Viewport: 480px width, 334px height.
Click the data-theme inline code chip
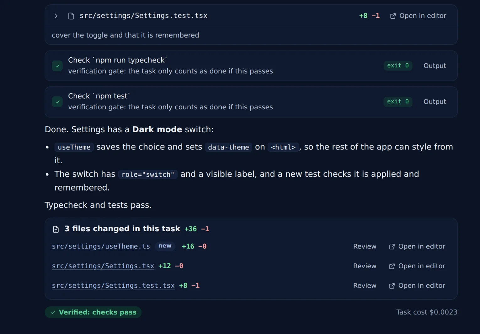(228, 147)
